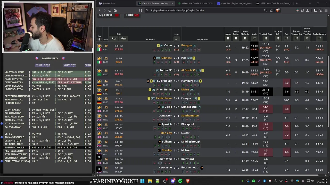Open Tablo 21 button
Screen dimensions: 330x185
pos(132,15)
